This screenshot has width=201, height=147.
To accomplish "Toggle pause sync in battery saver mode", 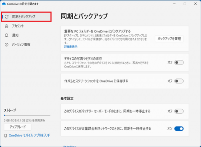I will click(179, 111).
